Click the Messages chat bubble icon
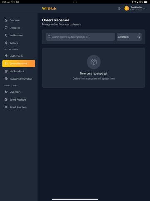Viewport: 150px width, 201px height. (6, 28)
